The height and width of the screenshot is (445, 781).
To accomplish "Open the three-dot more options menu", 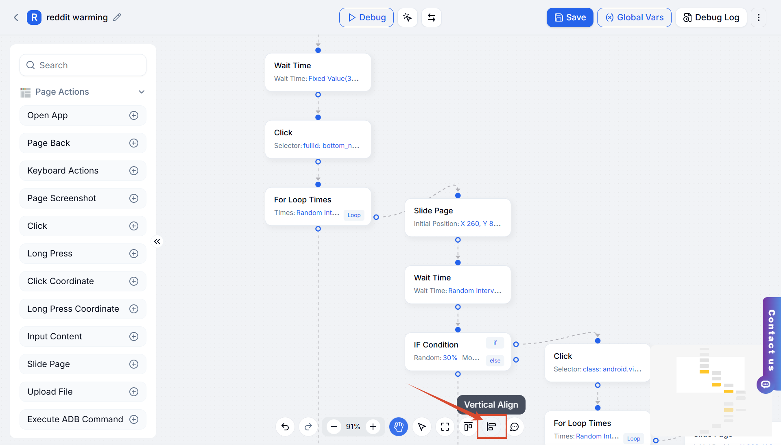I will click(x=759, y=17).
